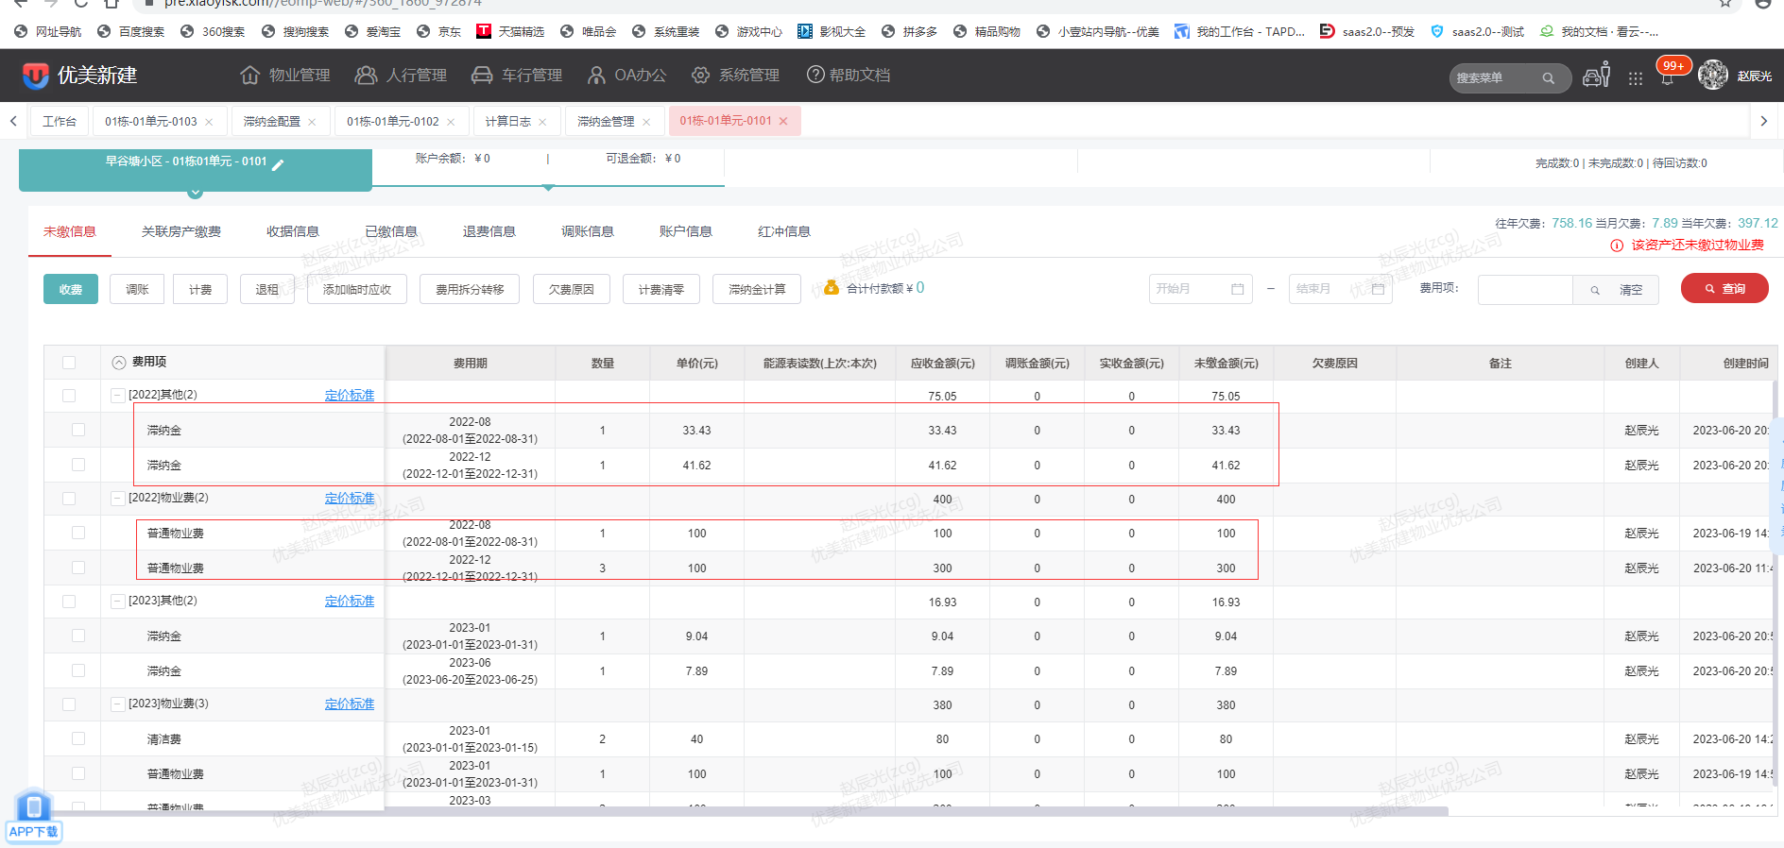Screen dimensions: 1784x848
Task: Check the 清洁费 row checkbox
Action: pos(78,738)
